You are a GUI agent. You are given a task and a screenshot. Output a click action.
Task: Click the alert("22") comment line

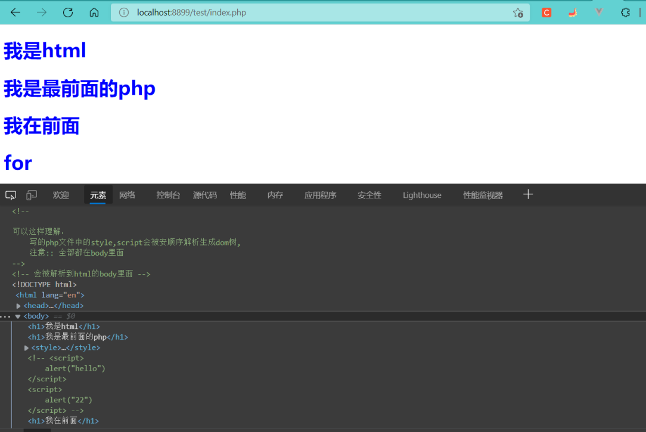point(69,400)
